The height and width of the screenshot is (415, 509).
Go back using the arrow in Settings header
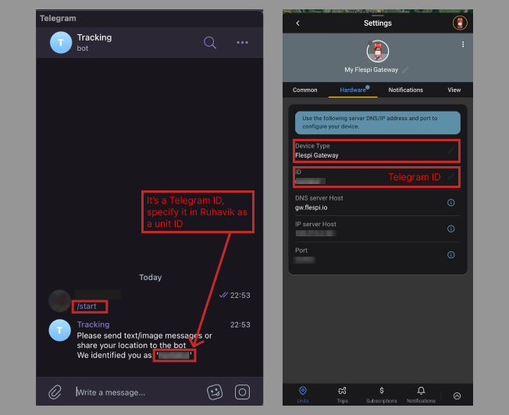298,23
